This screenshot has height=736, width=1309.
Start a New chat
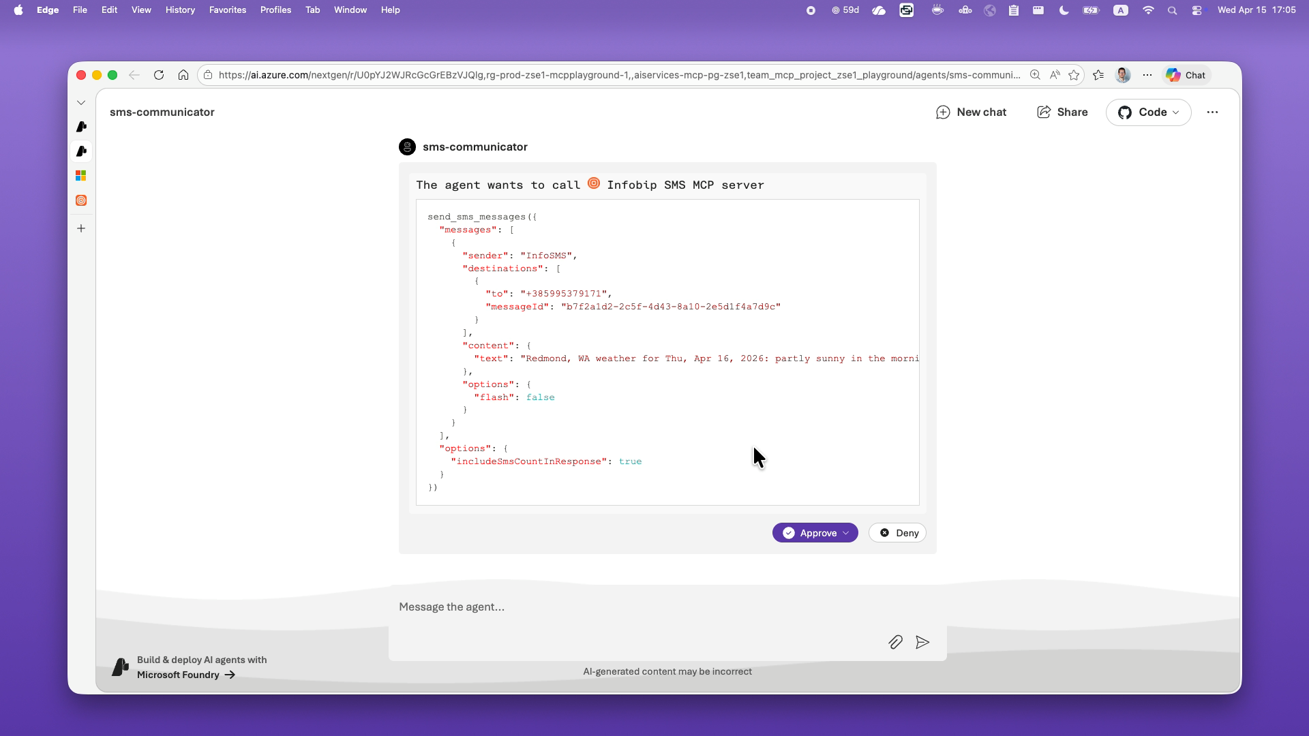tap(972, 112)
